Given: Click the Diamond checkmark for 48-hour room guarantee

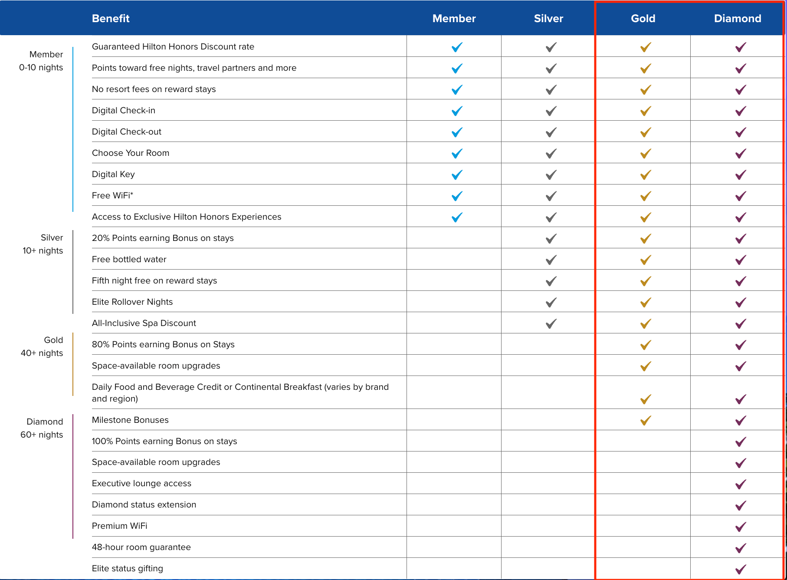Looking at the screenshot, I should pyautogui.click(x=741, y=547).
